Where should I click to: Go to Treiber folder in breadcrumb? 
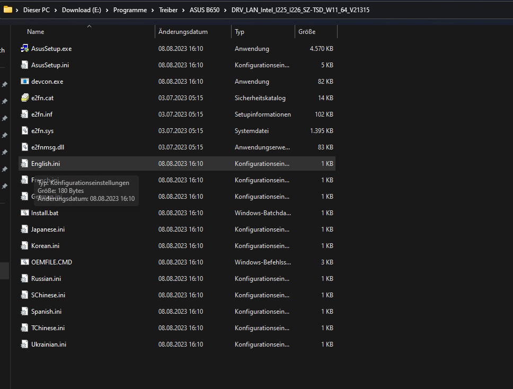pyautogui.click(x=168, y=10)
